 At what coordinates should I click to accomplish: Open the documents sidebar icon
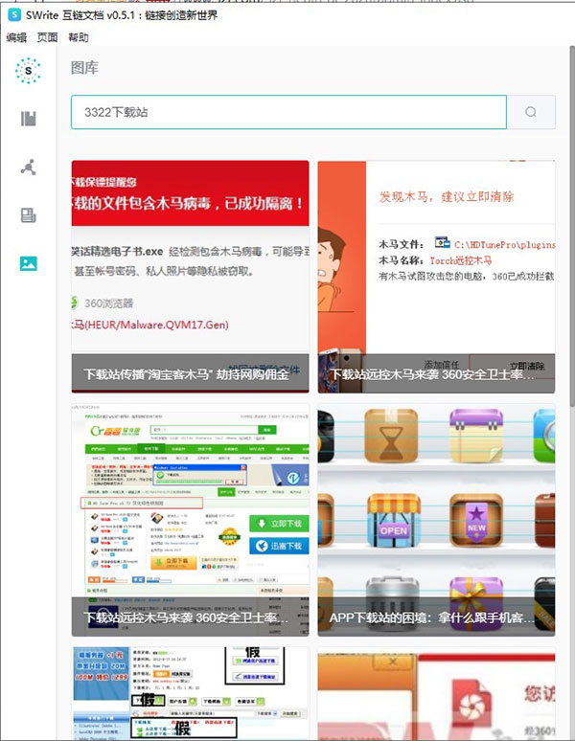(29, 215)
